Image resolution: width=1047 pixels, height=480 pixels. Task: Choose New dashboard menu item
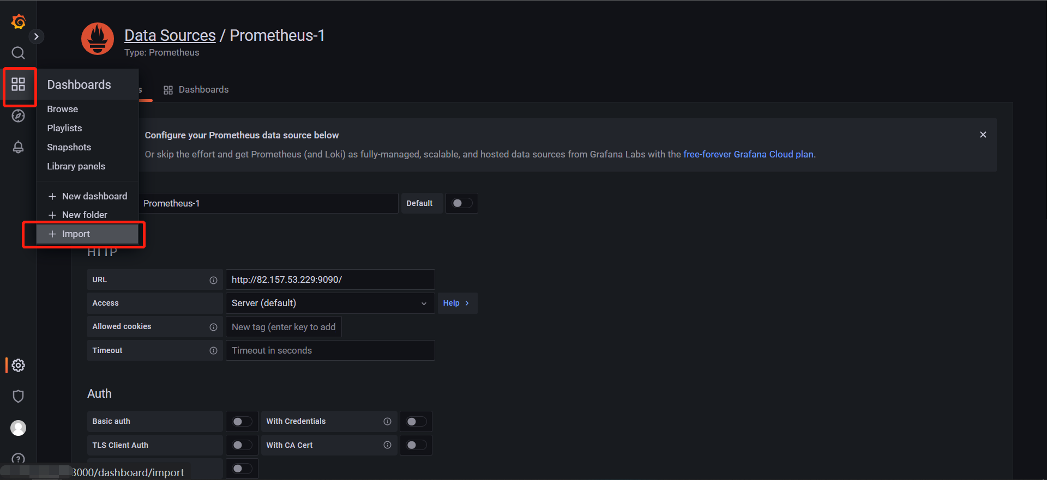pos(87,196)
